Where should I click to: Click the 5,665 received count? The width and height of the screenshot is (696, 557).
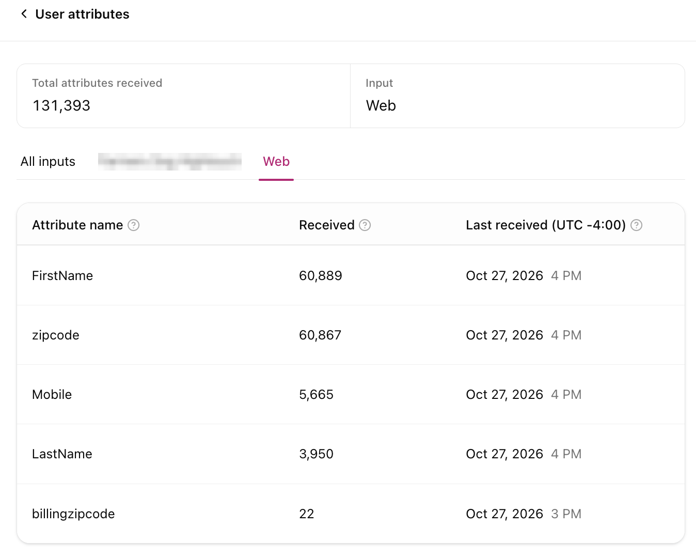[x=317, y=395]
